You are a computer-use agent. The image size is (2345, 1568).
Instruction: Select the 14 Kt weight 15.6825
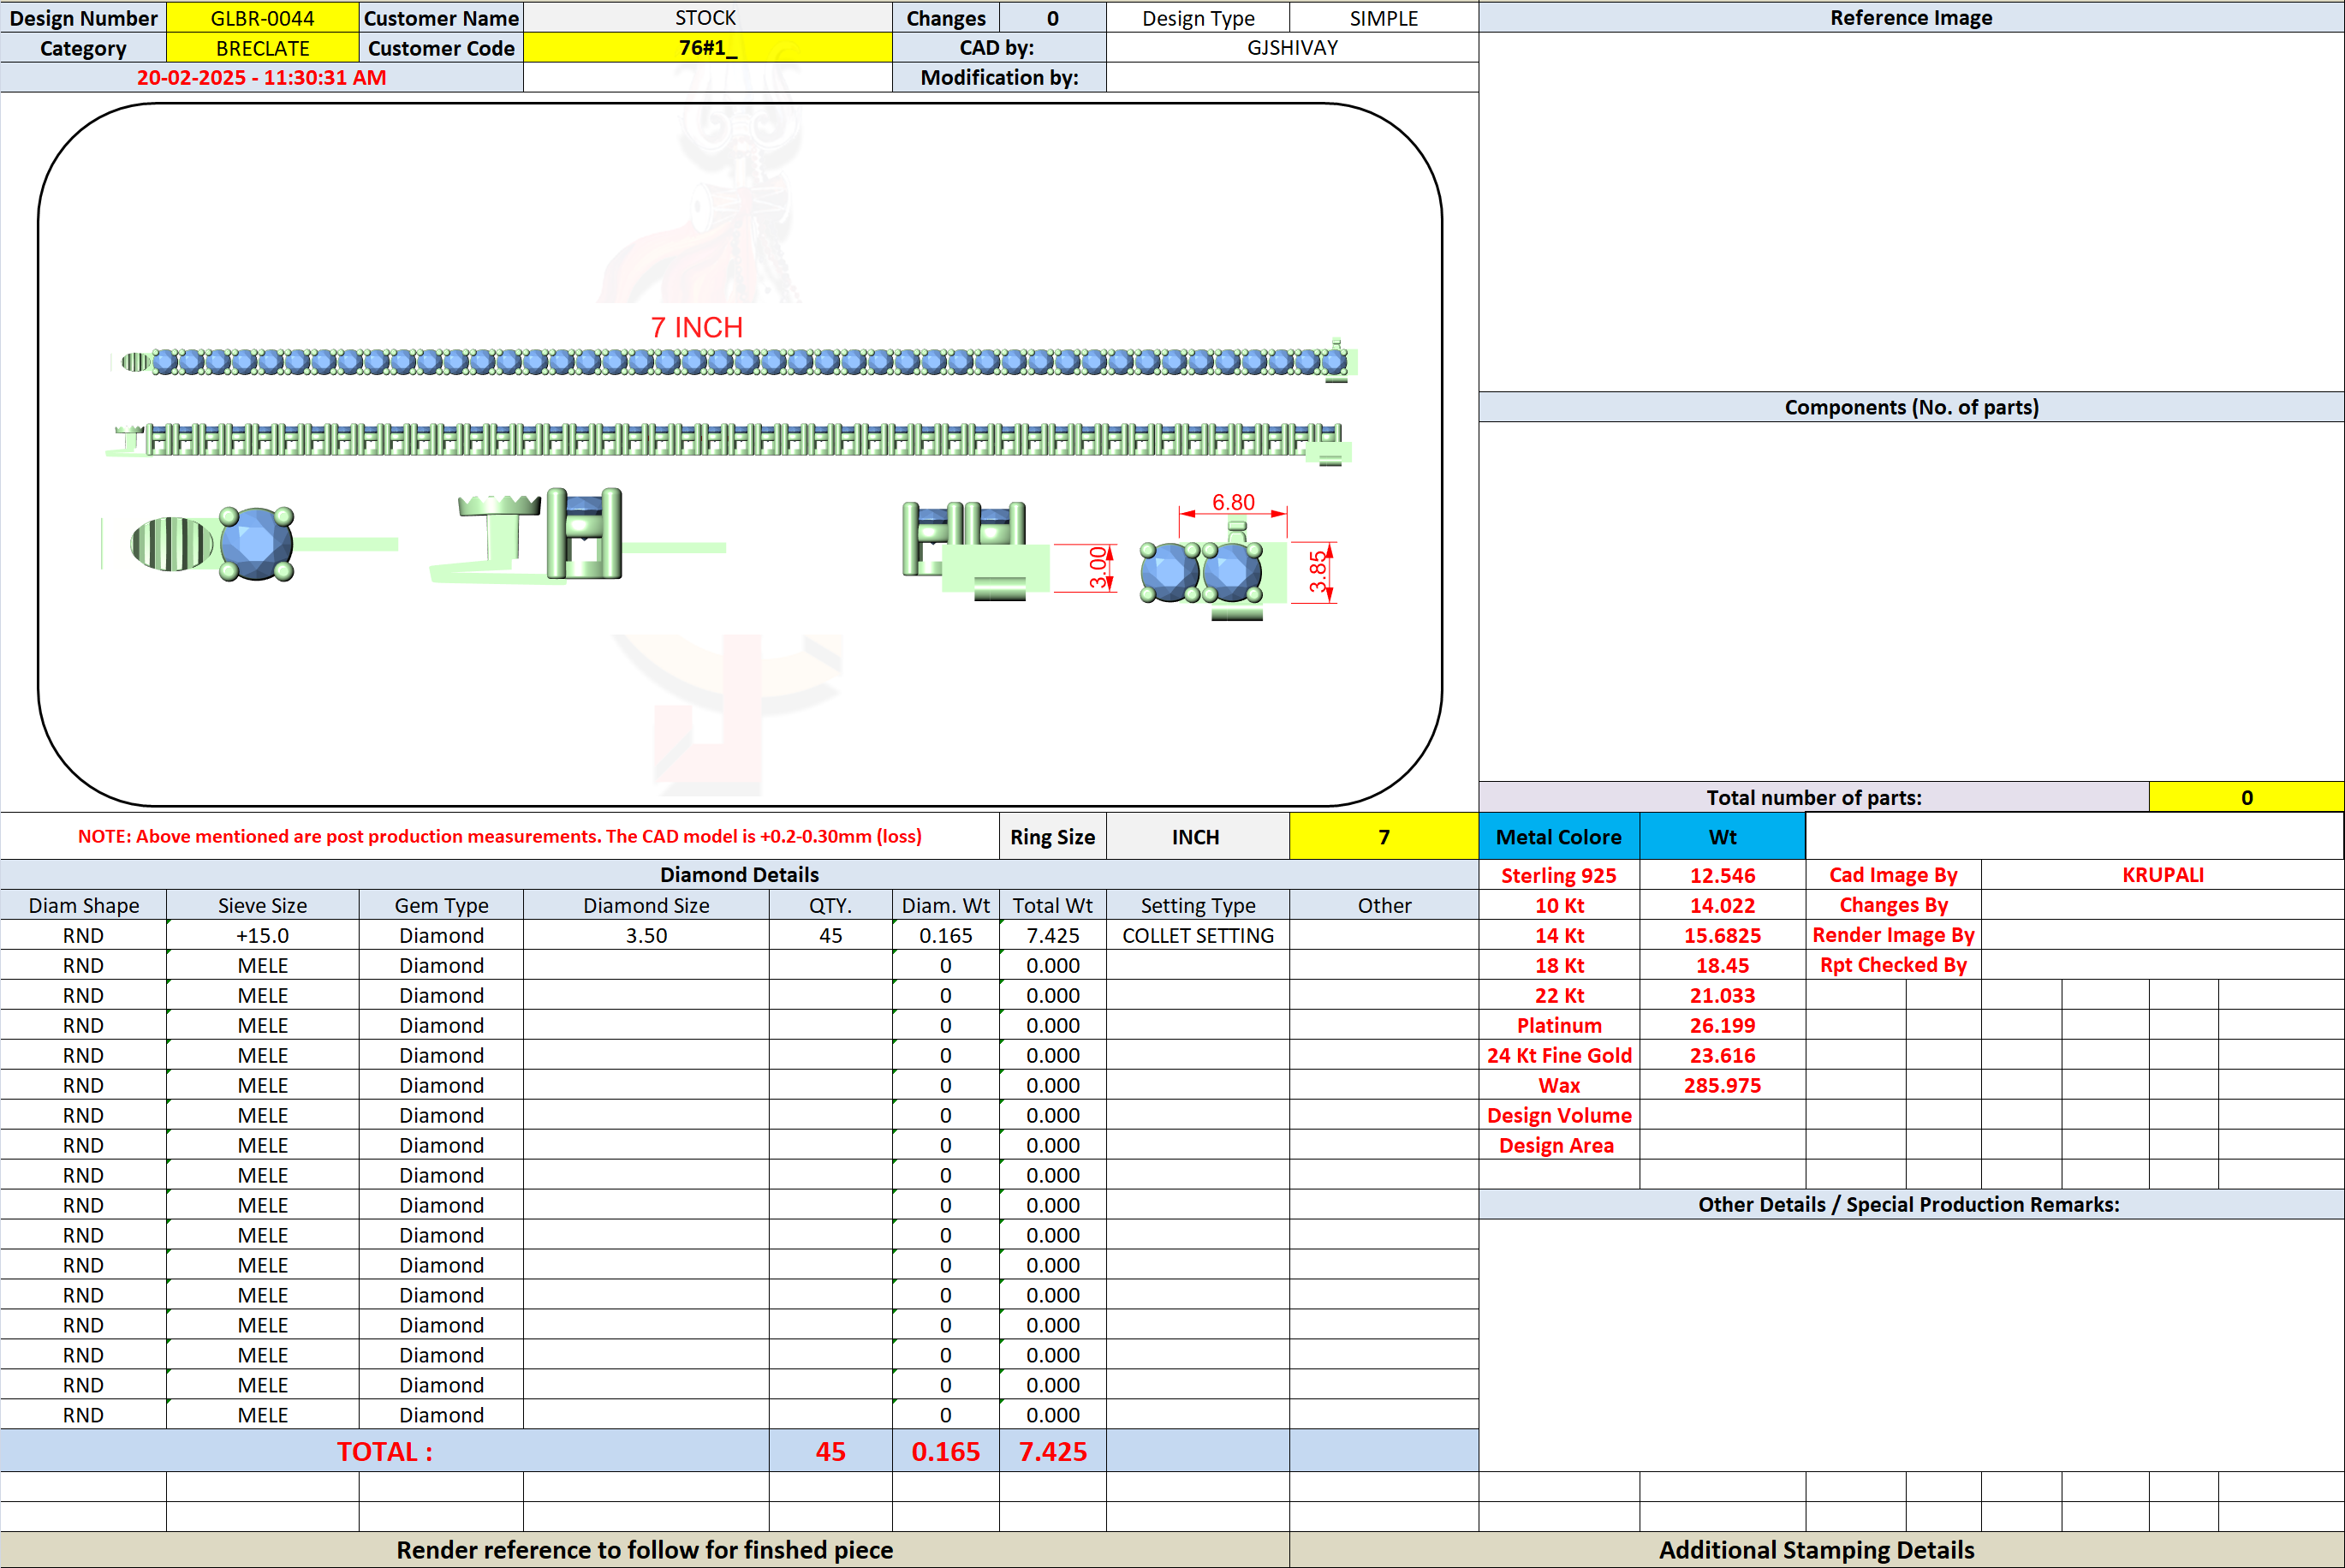pyautogui.click(x=1723, y=935)
